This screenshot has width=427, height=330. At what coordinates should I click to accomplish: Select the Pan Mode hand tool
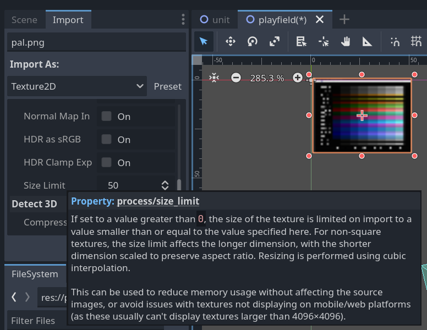tap(346, 42)
